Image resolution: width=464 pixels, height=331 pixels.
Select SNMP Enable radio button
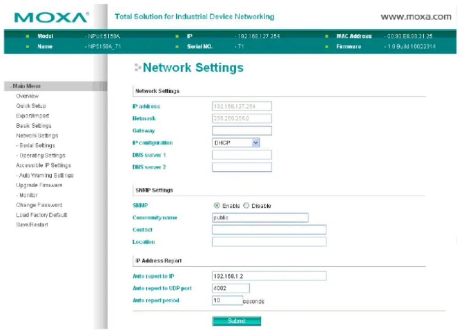(216, 205)
